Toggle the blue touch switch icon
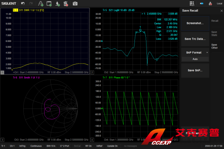Screen dimensions: 224x149 pyautogui.click(x=202, y=3)
